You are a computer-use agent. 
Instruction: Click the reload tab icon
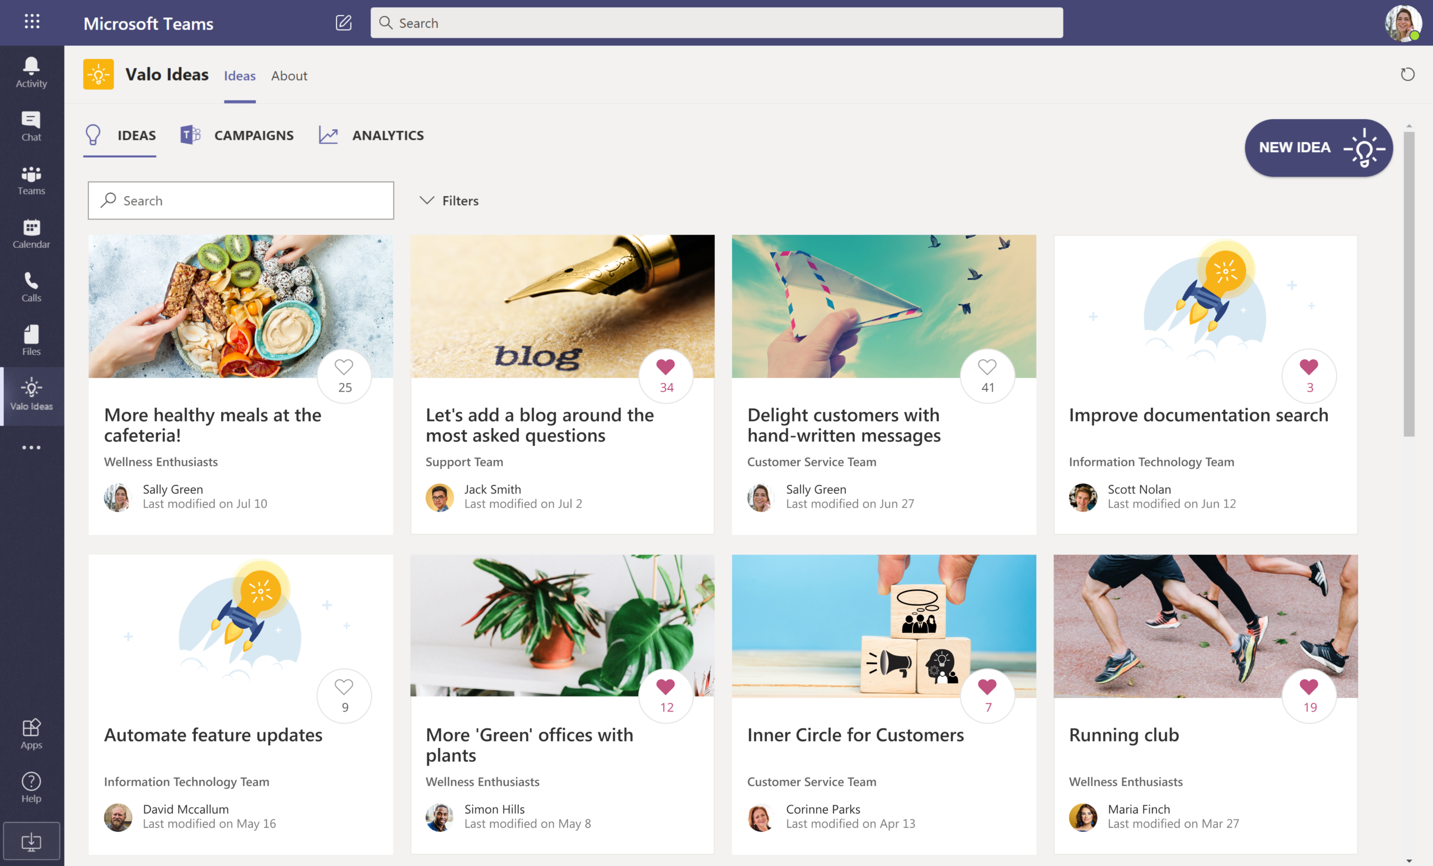(x=1407, y=75)
